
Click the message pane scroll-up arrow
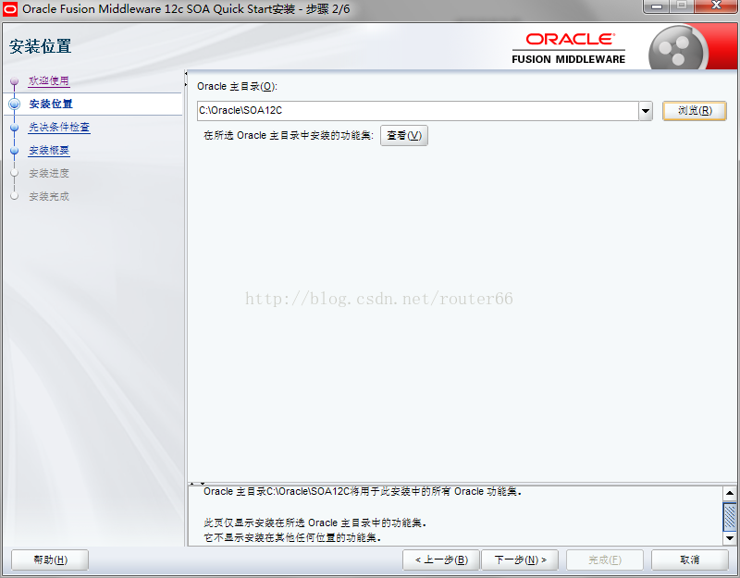(x=730, y=494)
